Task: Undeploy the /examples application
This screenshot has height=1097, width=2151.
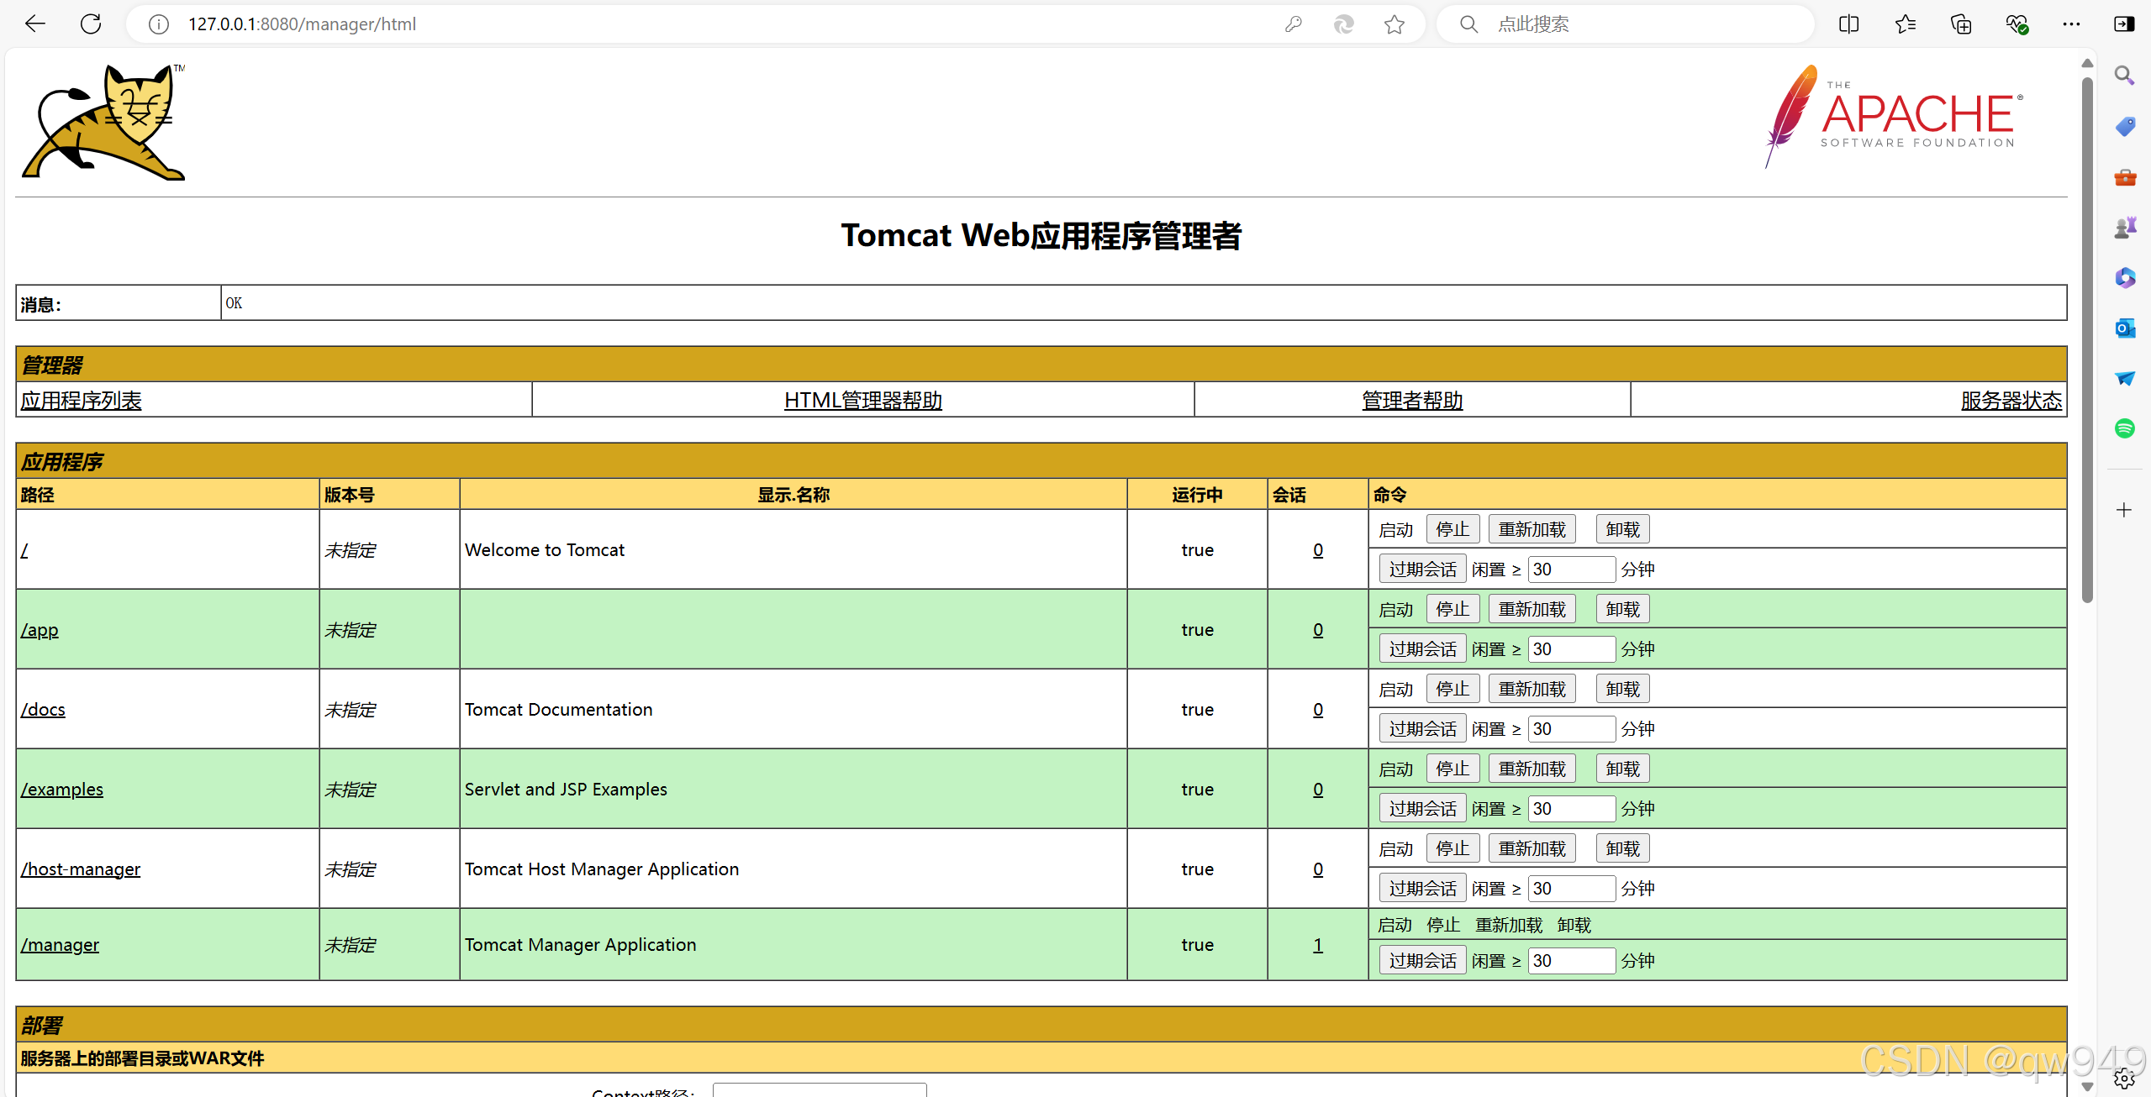Action: tap(1622, 769)
